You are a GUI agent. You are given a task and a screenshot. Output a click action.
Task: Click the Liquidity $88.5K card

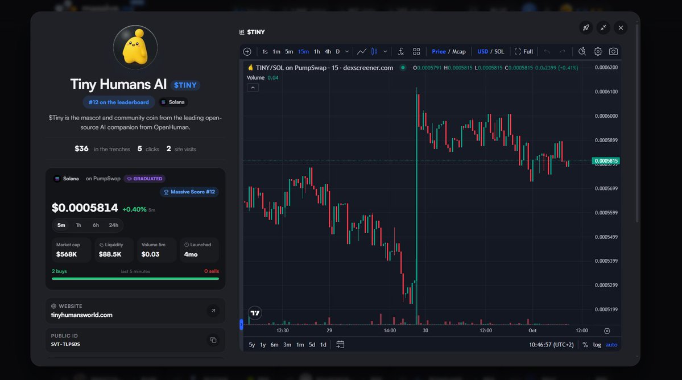(114, 250)
